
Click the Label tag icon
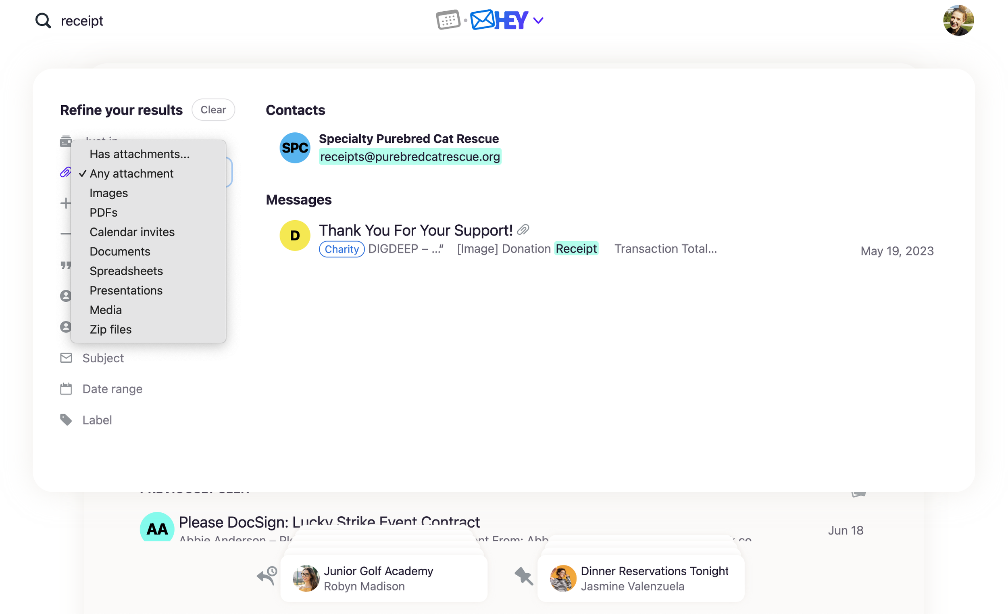[66, 420]
